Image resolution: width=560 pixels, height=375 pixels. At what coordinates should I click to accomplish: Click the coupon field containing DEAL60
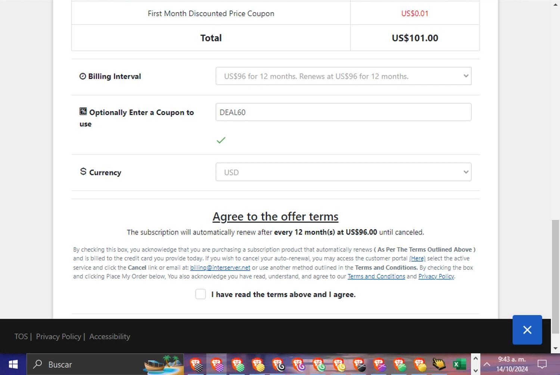point(343,112)
